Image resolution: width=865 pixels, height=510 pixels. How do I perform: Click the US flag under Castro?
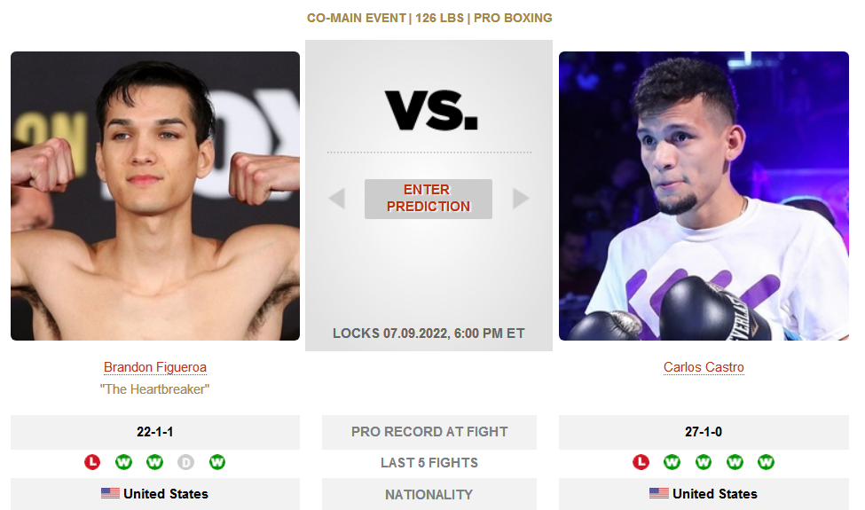[x=658, y=493]
